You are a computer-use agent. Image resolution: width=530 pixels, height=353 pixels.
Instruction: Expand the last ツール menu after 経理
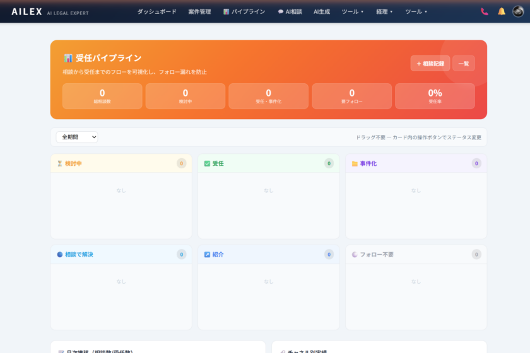[416, 11]
